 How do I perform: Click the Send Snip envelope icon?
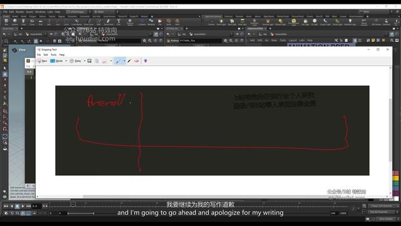pyautogui.click(x=105, y=61)
